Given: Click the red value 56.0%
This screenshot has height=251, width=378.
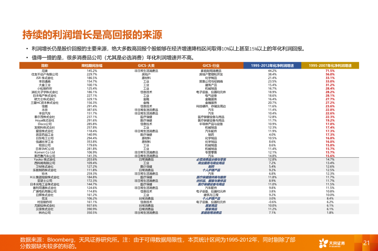Looking at the screenshot, I should [330, 74].
